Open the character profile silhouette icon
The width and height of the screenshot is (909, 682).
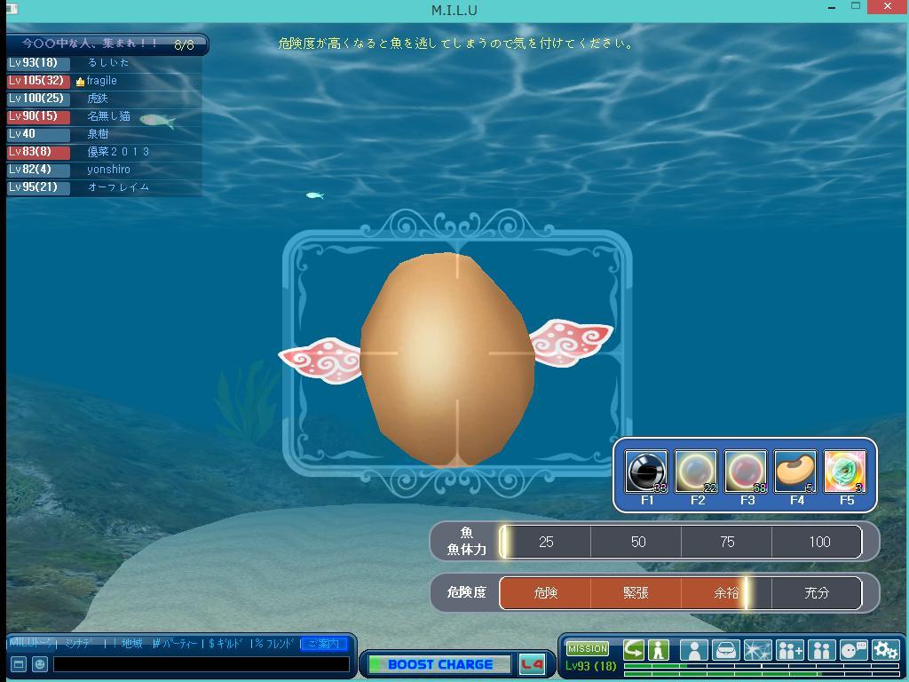(694, 651)
